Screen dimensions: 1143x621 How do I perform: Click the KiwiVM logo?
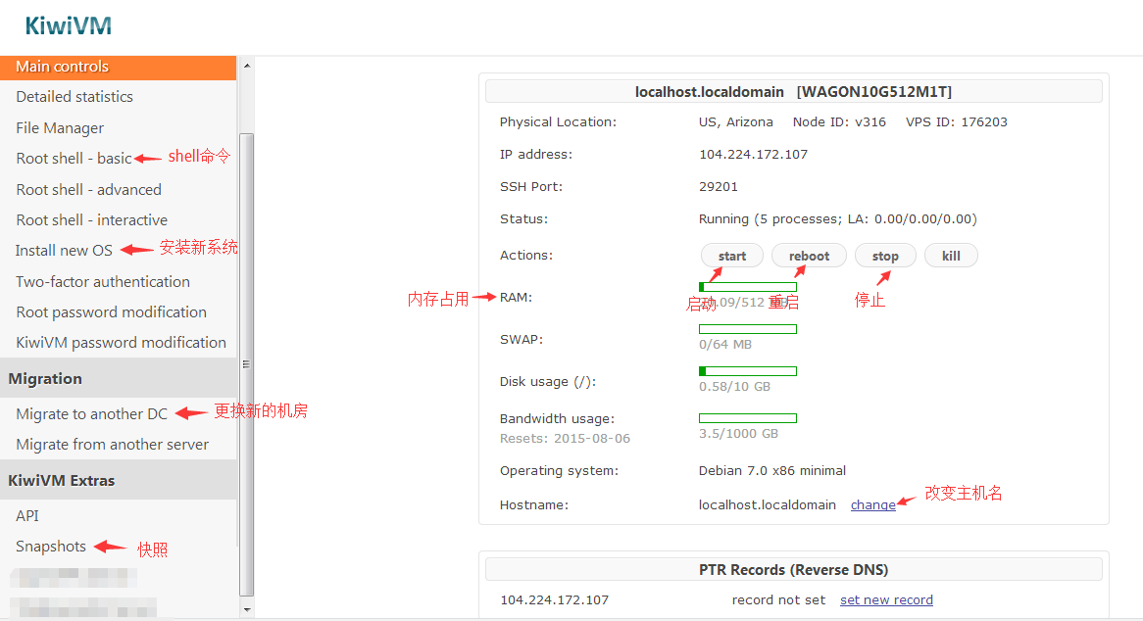tap(68, 26)
